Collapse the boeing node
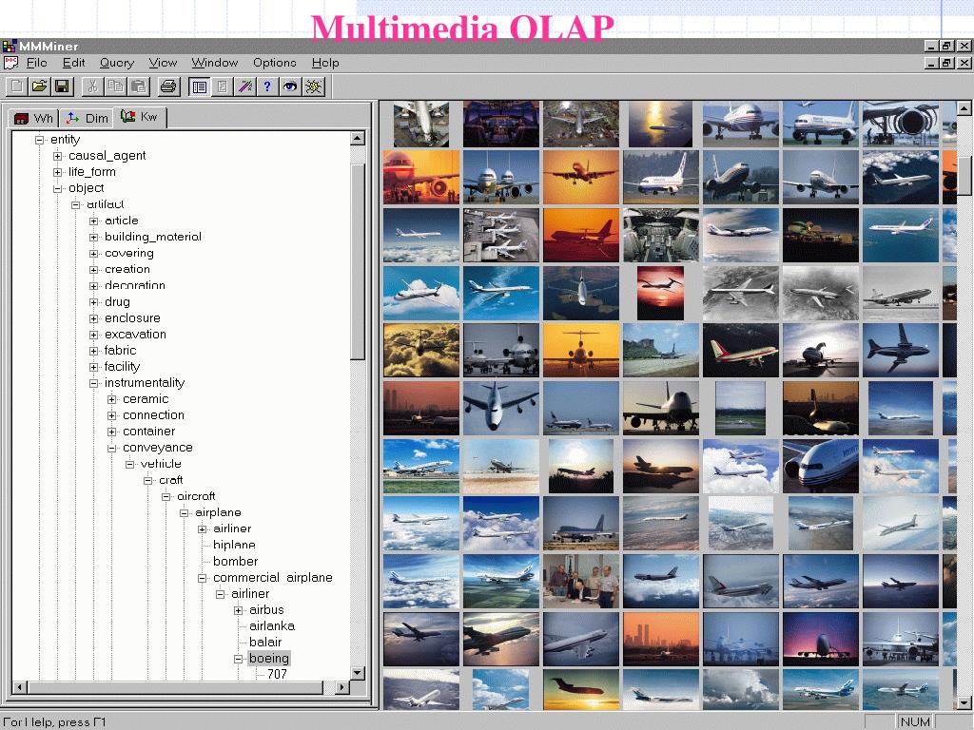 pyautogui.click(x=239, y=659)
